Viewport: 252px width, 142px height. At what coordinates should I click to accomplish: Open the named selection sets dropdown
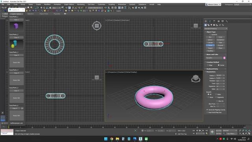[95, 8]
